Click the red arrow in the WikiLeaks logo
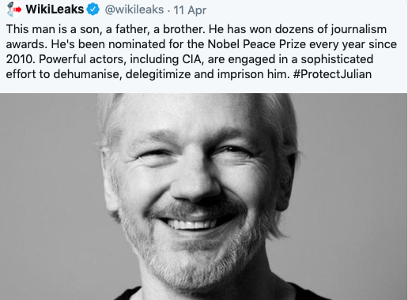Screen dimensions: 408x300 point(17,9)
